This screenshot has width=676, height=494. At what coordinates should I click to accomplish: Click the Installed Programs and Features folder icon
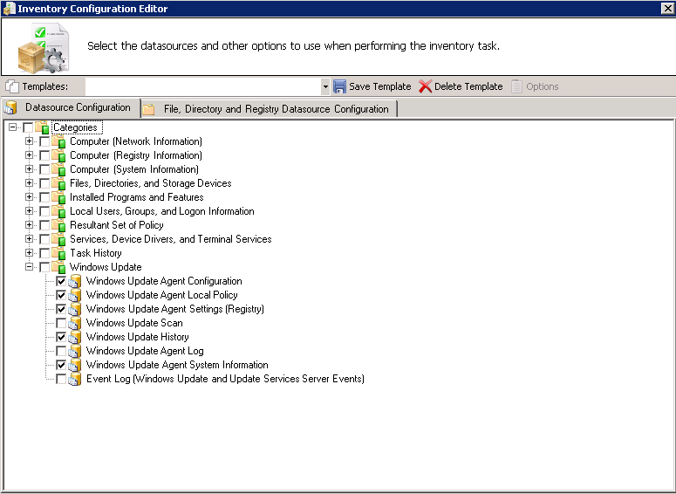pos(58,197)
